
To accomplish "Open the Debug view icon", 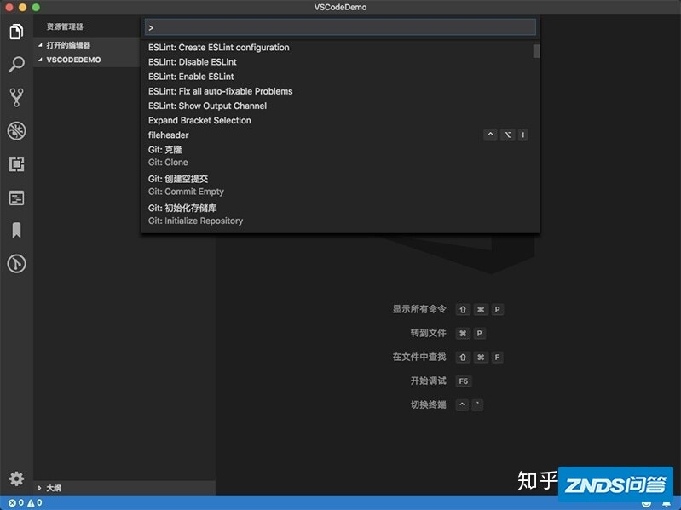I will tap(16, 130).
